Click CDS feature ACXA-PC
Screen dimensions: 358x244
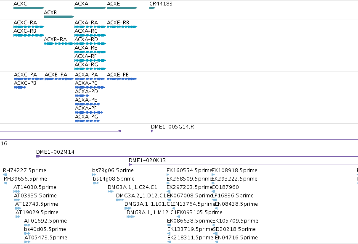coord(90,87)
